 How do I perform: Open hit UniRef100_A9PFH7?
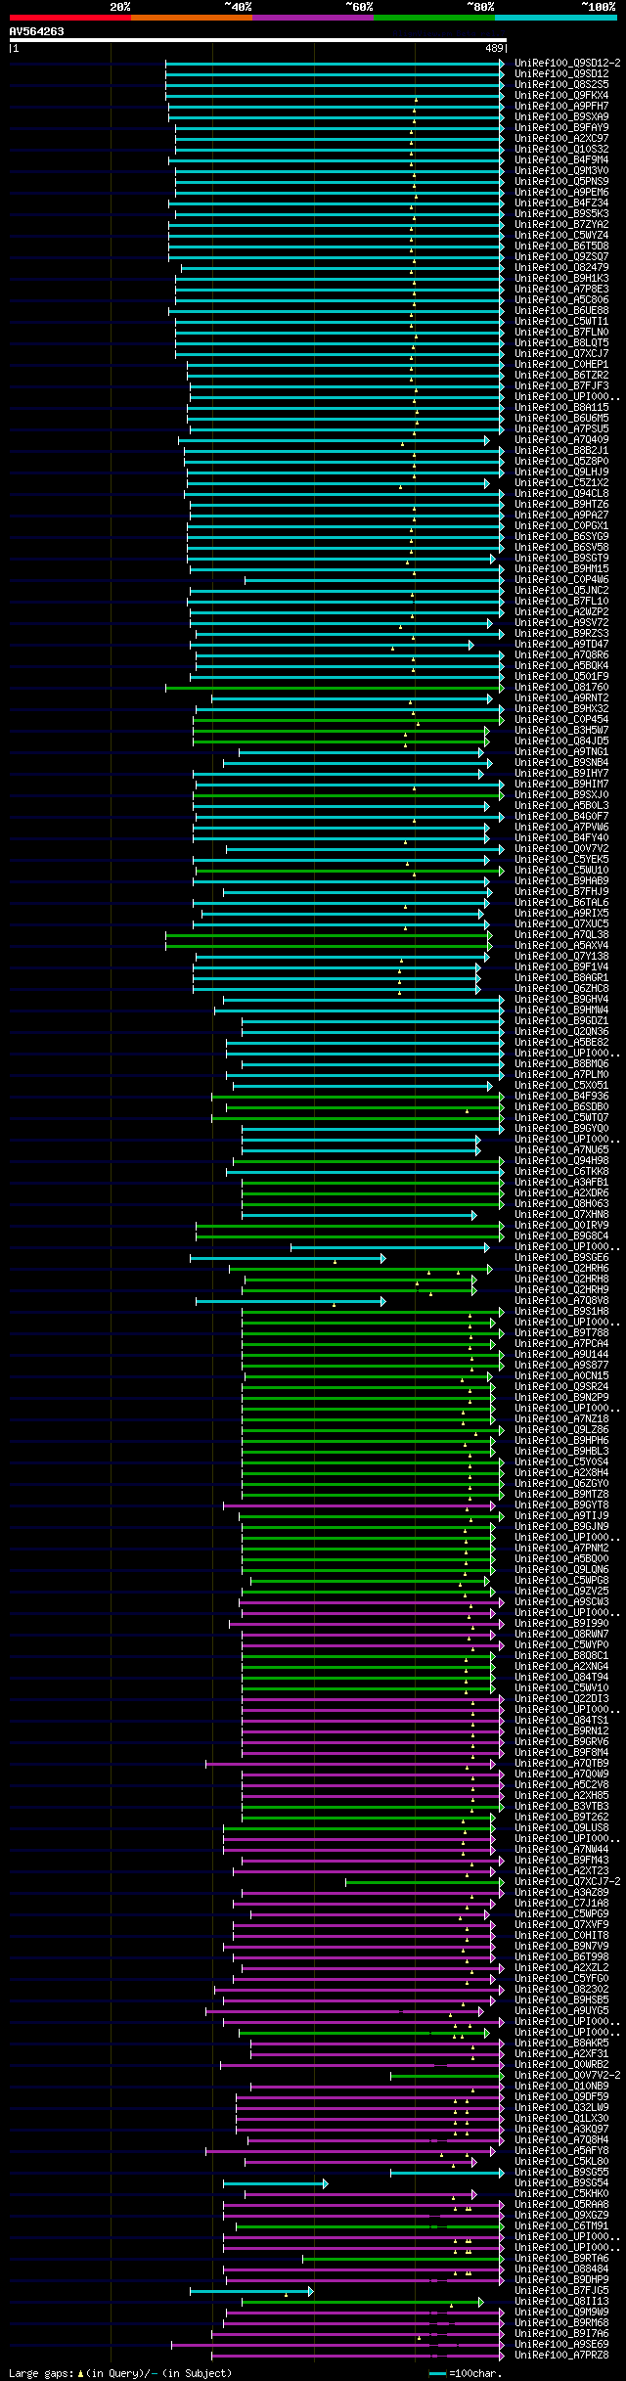click(x=561, y=106)
